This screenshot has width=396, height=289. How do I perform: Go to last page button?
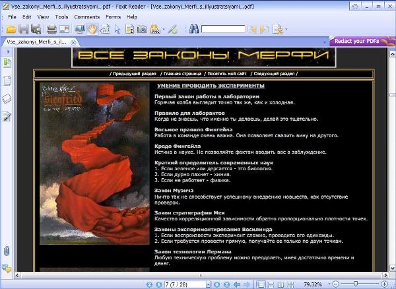tap(226, 284)
